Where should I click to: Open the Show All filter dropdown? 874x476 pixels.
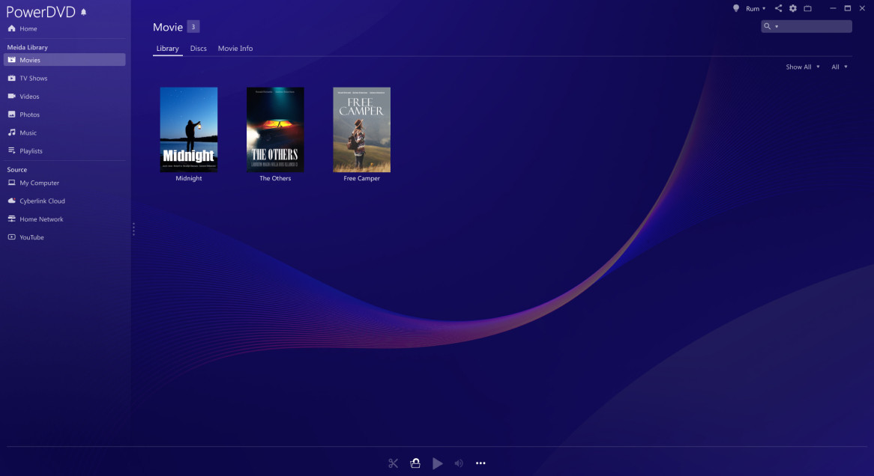pyautogui.click(x=802, y=67)
